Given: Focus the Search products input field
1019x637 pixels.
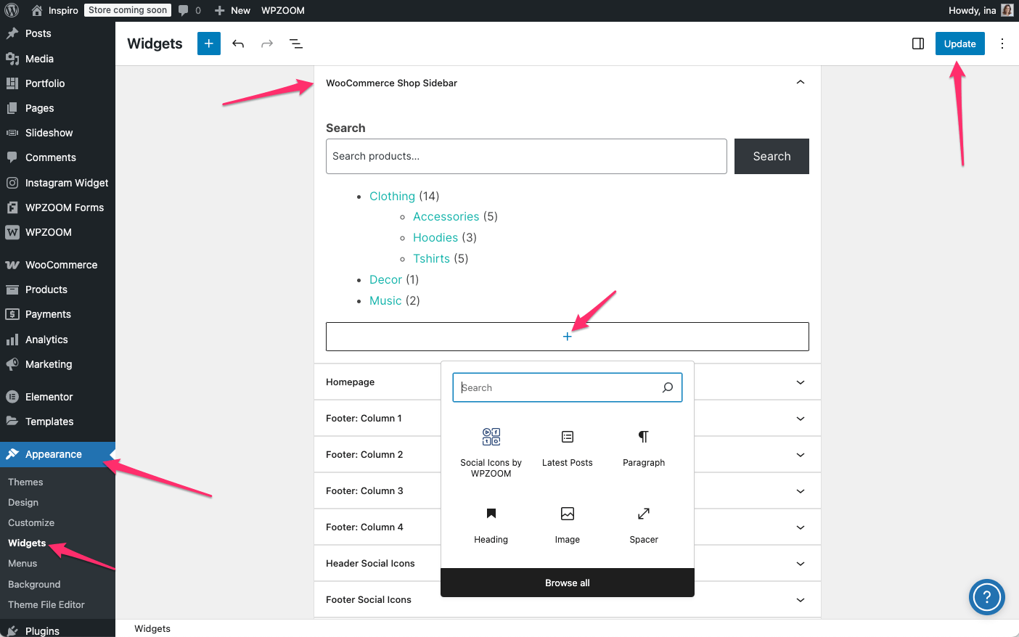Looking at the screenshot, I should click(525, 156).
